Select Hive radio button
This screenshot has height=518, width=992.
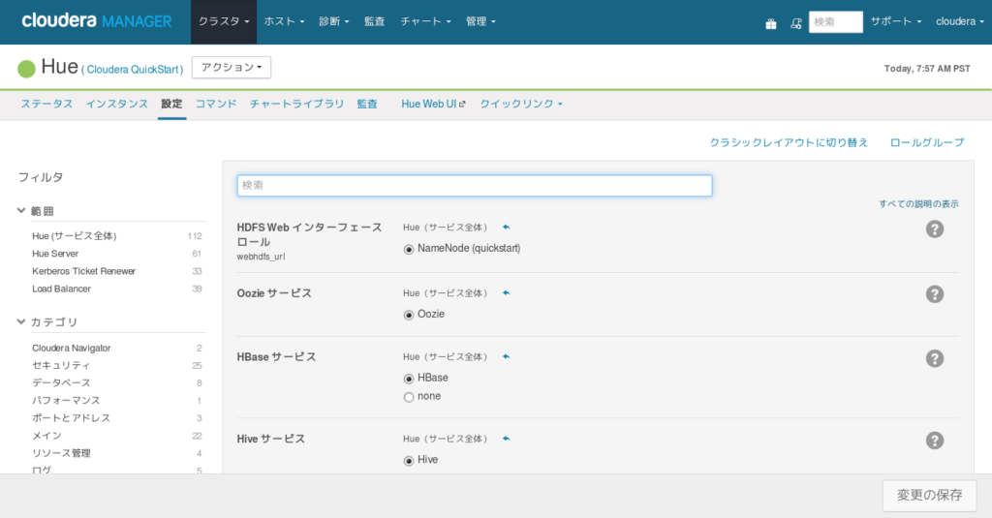click(409, 461)
